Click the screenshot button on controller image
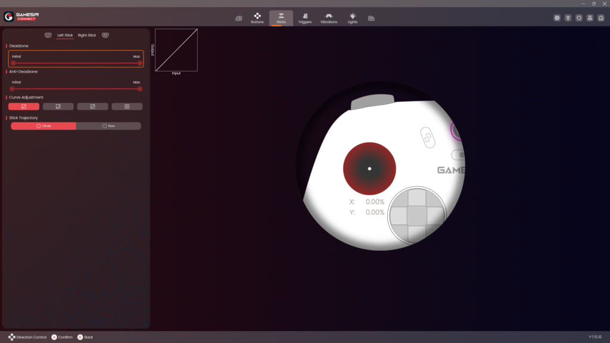610x343 pixels. 428,138
